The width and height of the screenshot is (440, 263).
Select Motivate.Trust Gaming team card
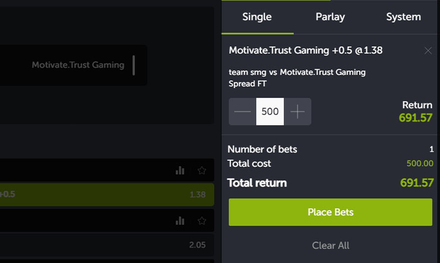[x=74, y=65]
